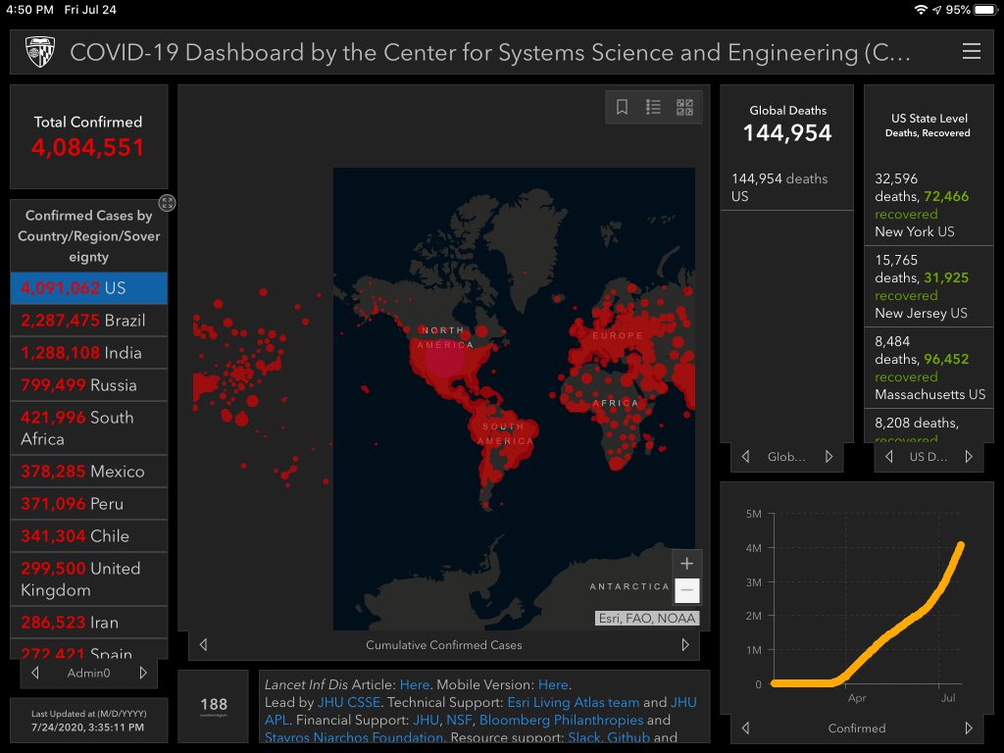Switch to next map after Cumulative Confirmed Cases
Screen dimensions: 1004x753
point(685,645)
